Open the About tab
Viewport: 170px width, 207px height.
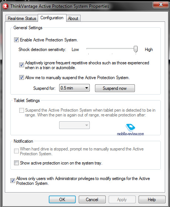tap(73, 18)
